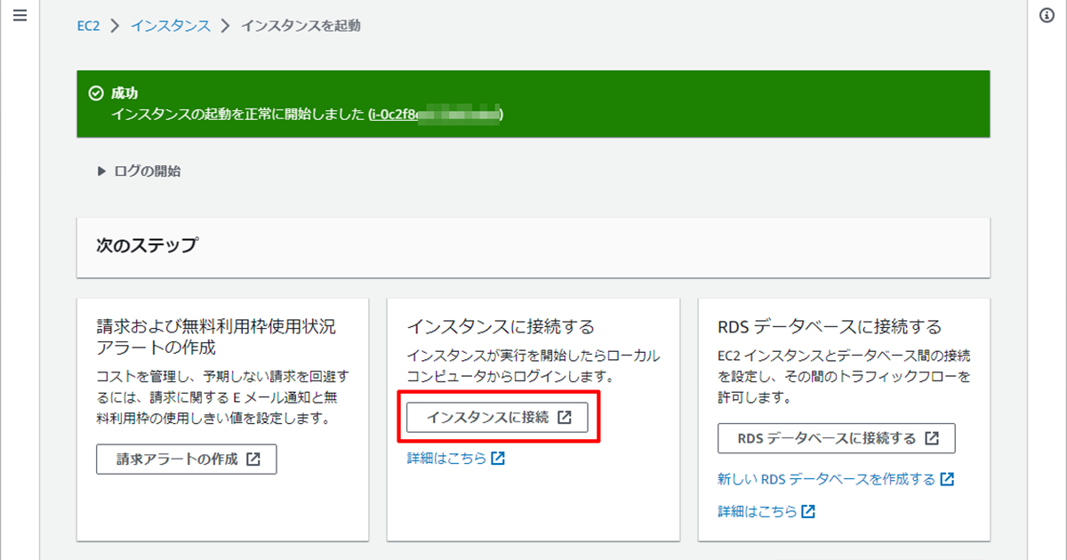Open the hamburger navigation menu
Image resolution: width=1067 pixels, height=560 pixels.
[20, 16]
